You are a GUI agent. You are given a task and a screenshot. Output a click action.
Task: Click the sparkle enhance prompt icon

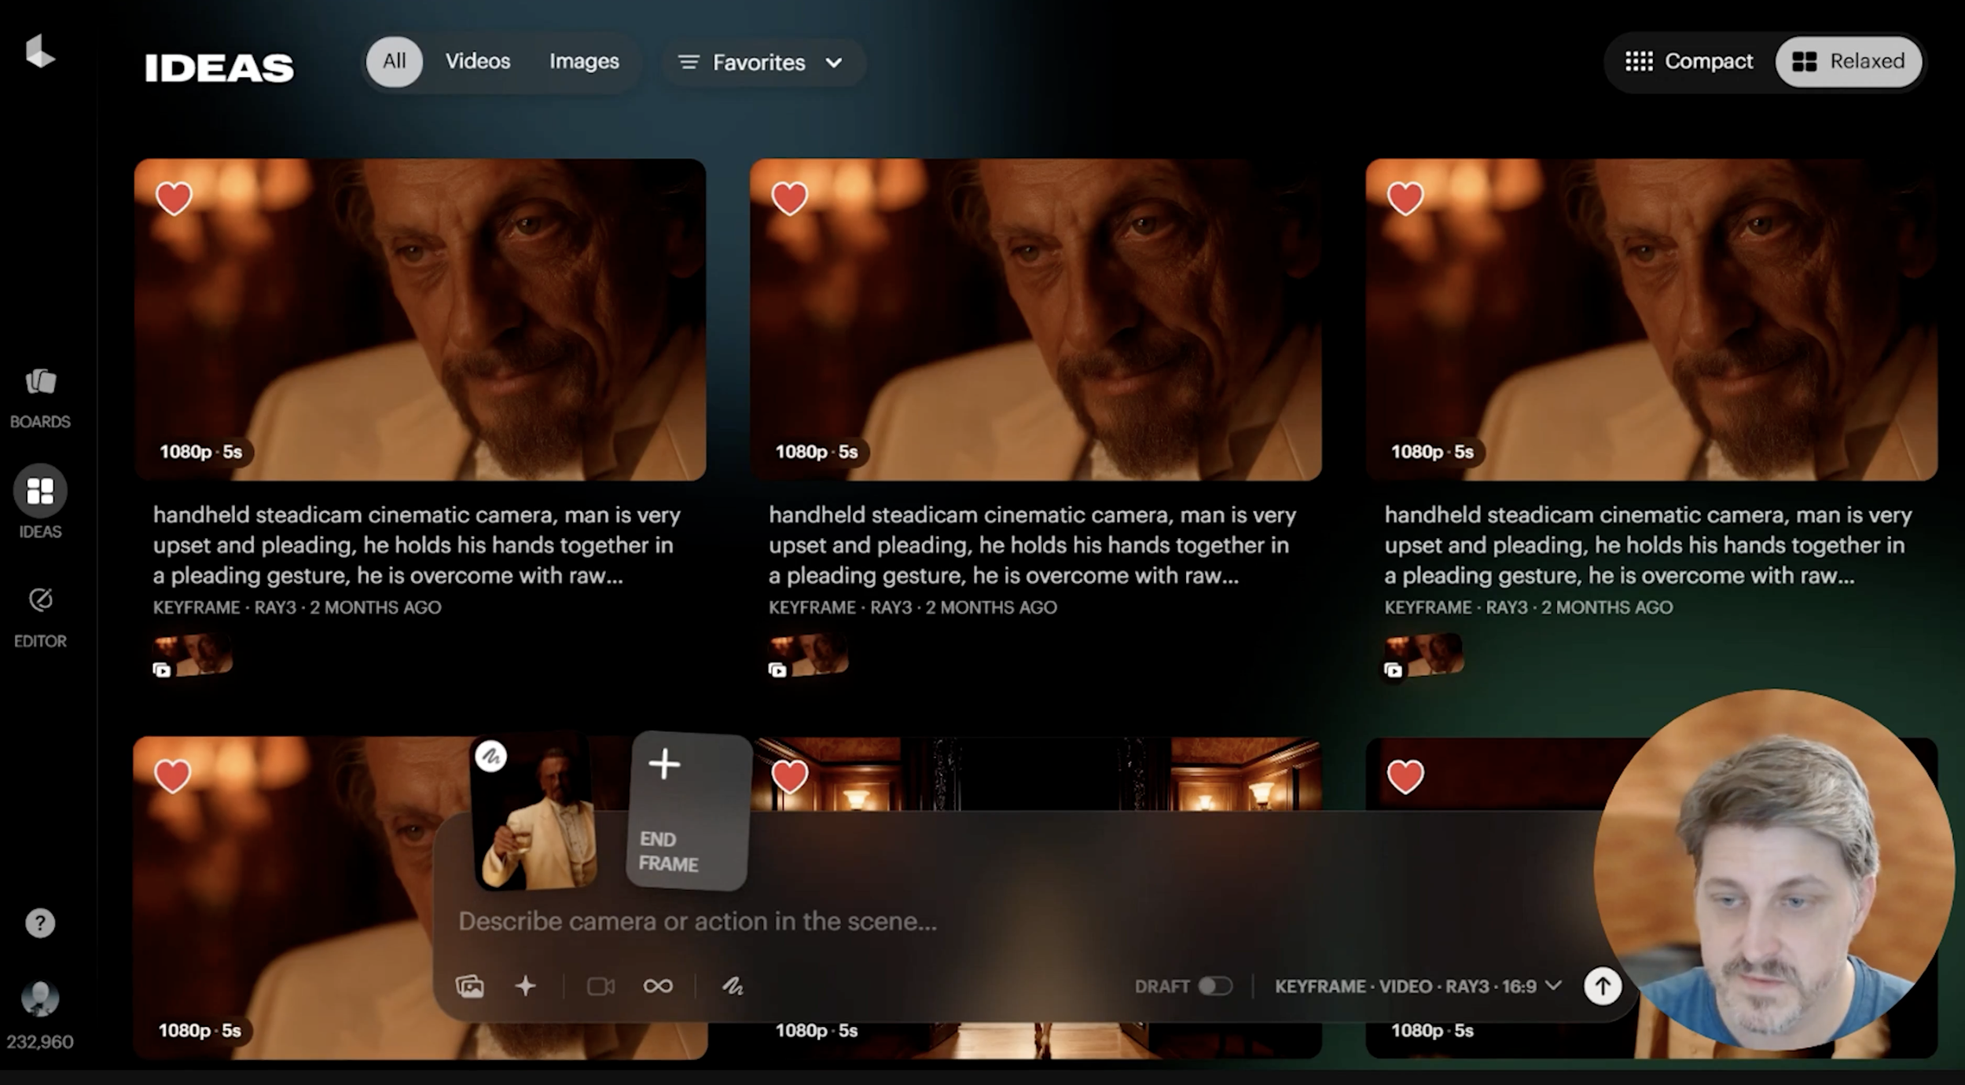[526, 985]
